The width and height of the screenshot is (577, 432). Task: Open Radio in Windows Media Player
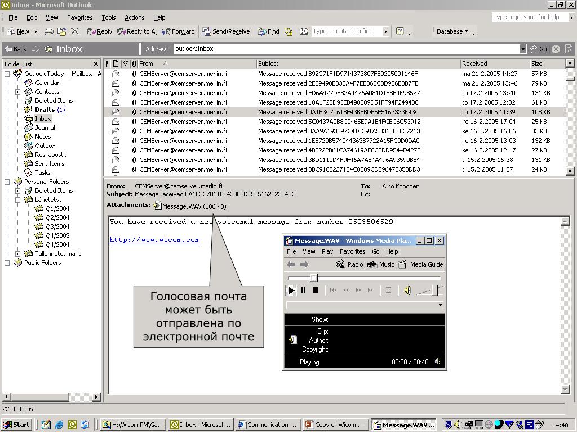click(349, 264)
